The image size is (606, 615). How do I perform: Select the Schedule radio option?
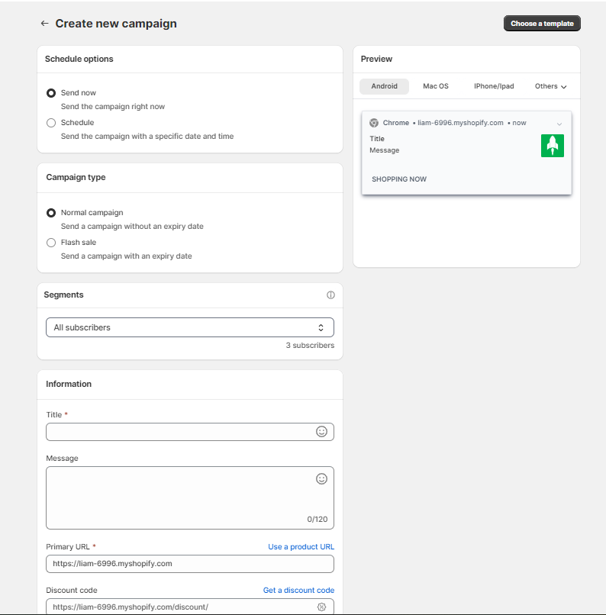click(x=51, y=123)
